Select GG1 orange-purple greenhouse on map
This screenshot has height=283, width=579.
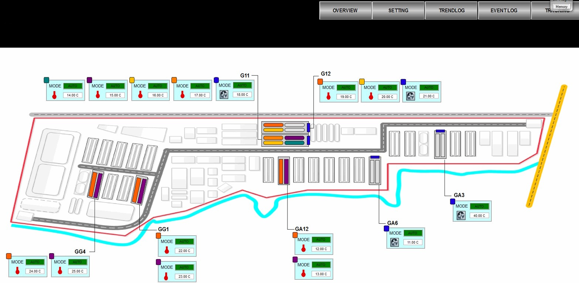(x=139, y=190)
